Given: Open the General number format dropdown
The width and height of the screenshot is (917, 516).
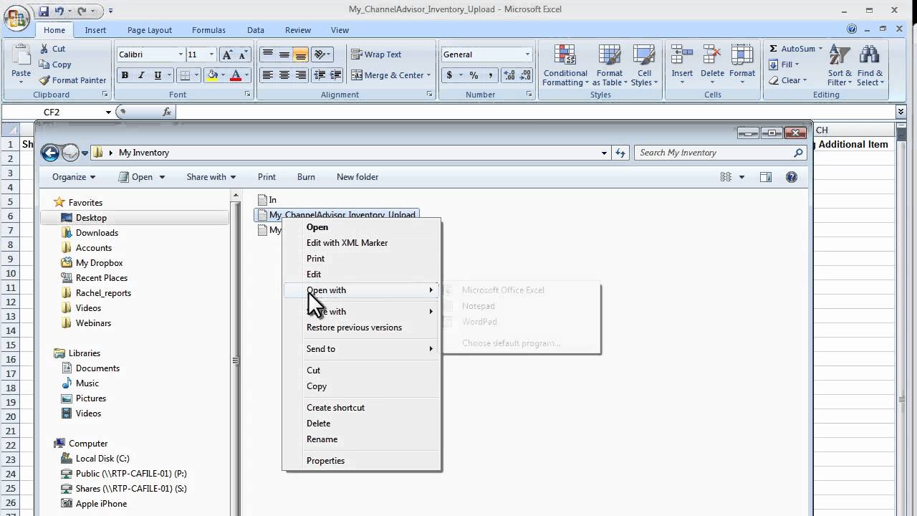Looking at the screenshot, I should [x=527, y=54].
